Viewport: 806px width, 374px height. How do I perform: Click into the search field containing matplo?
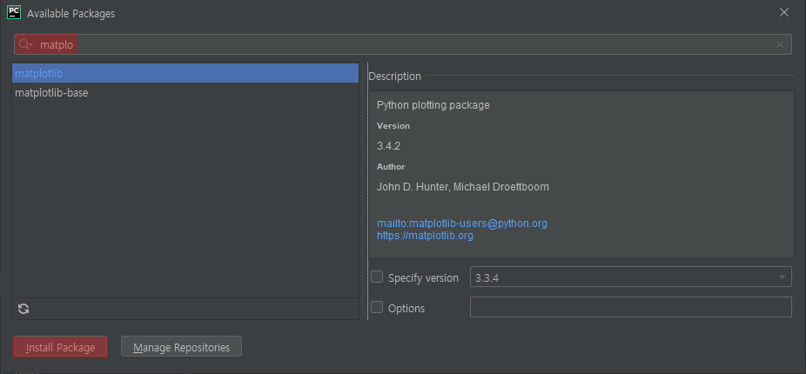403,44
